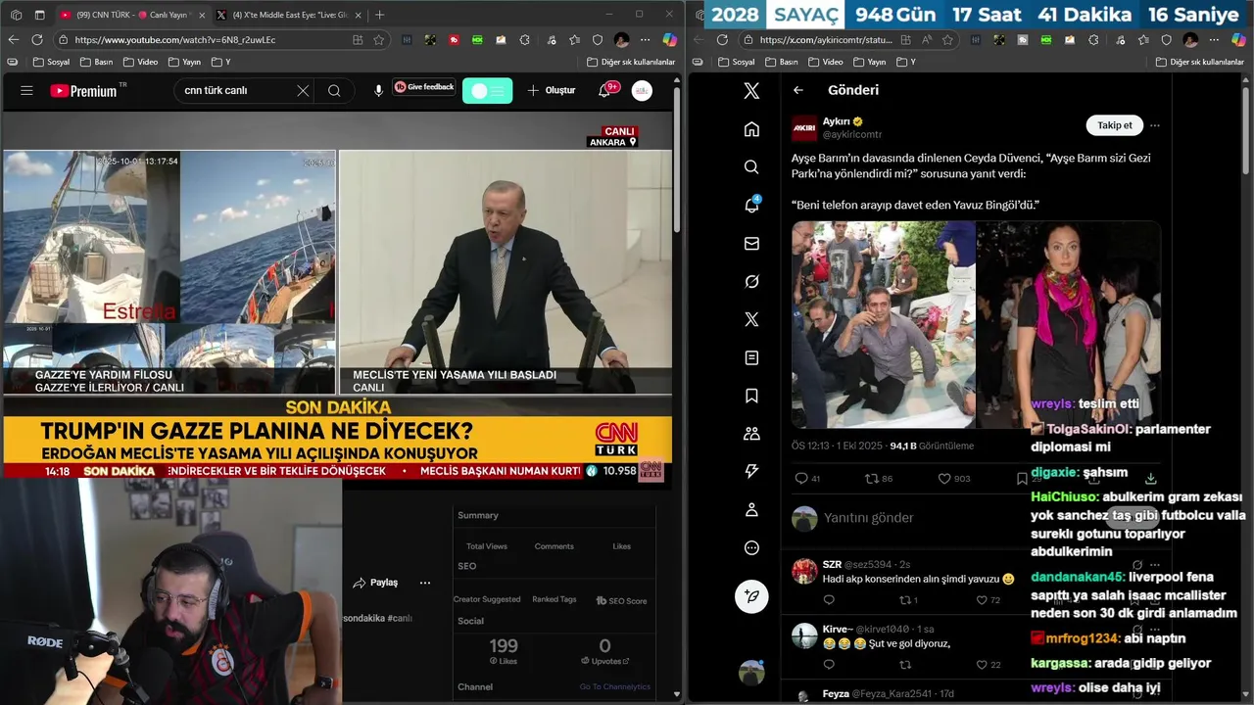The height and width of the screenshot is (705, 1254).
Task: Open Copilot icon in YouTube window
Action: (670, 40)
